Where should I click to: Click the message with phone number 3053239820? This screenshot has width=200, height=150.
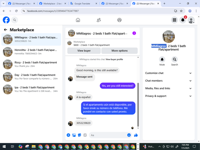click(83, 123)
